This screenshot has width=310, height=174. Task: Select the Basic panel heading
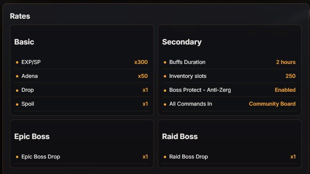(x=24, y=42)
